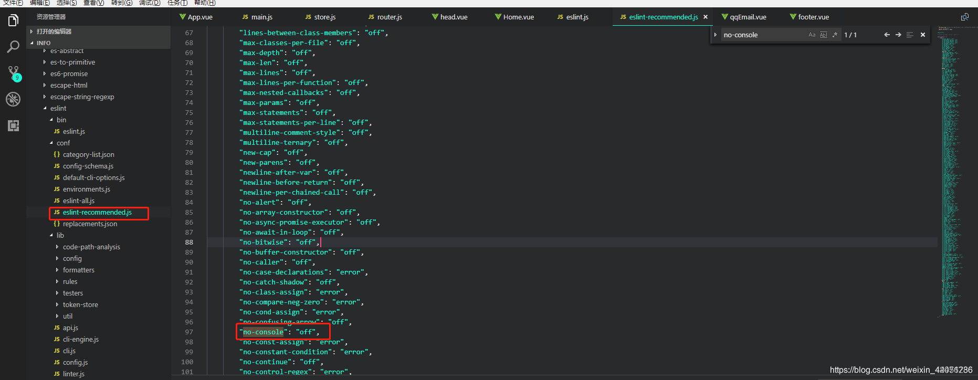Expand the rules folder
The image size is (978, 380).
70,281
